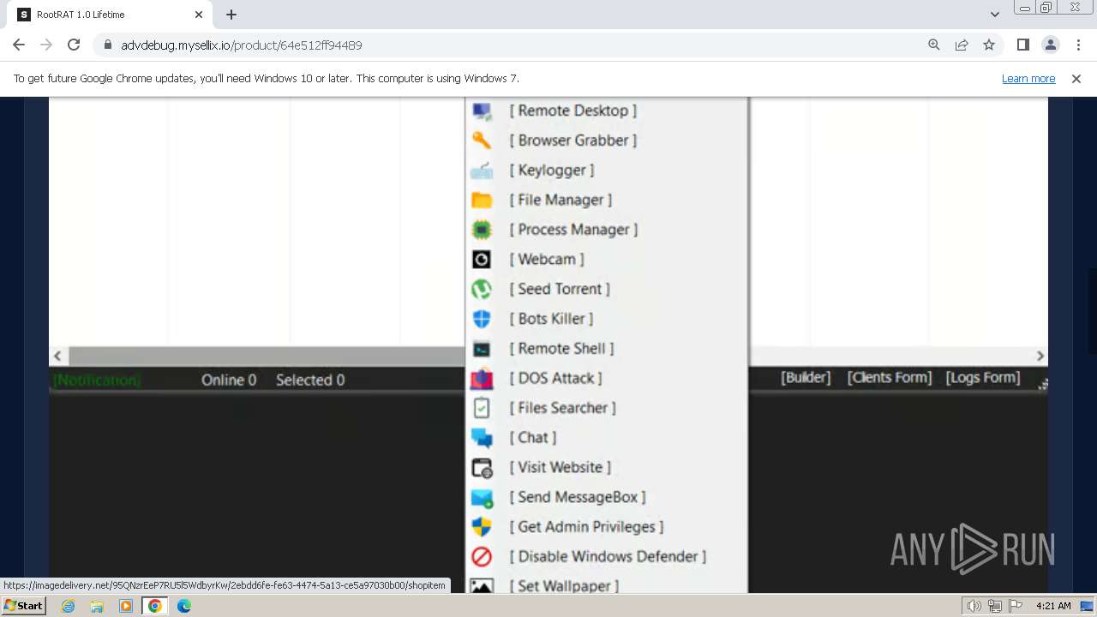Click the Remote Shell terminal icon

tap(482, 349)
